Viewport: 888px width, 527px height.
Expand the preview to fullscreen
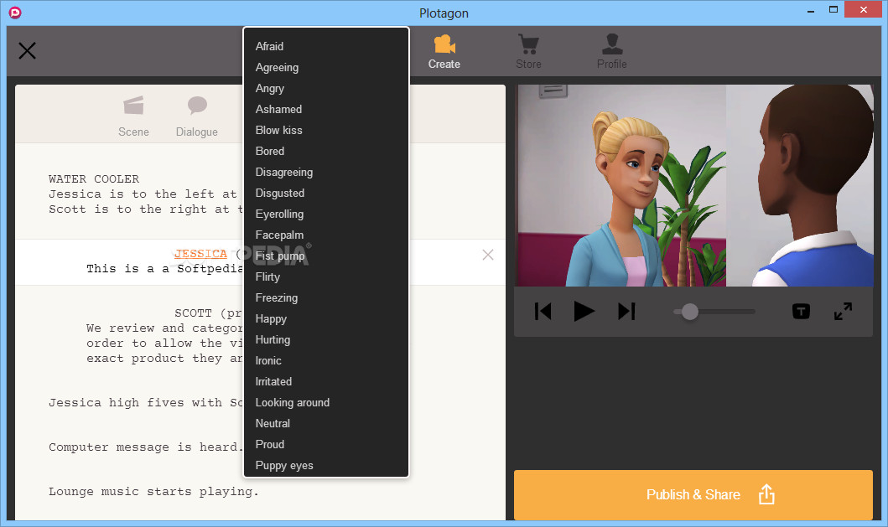844,312
